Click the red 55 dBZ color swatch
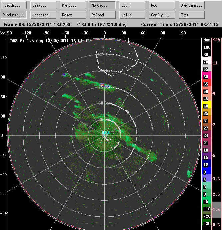This screenshot has width=222, height=230. 207,82
